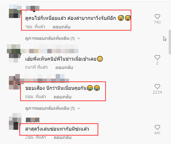Open avatar of the 2ชม. commenter
This screenshot has height=144, width=171.
[15, 121]
